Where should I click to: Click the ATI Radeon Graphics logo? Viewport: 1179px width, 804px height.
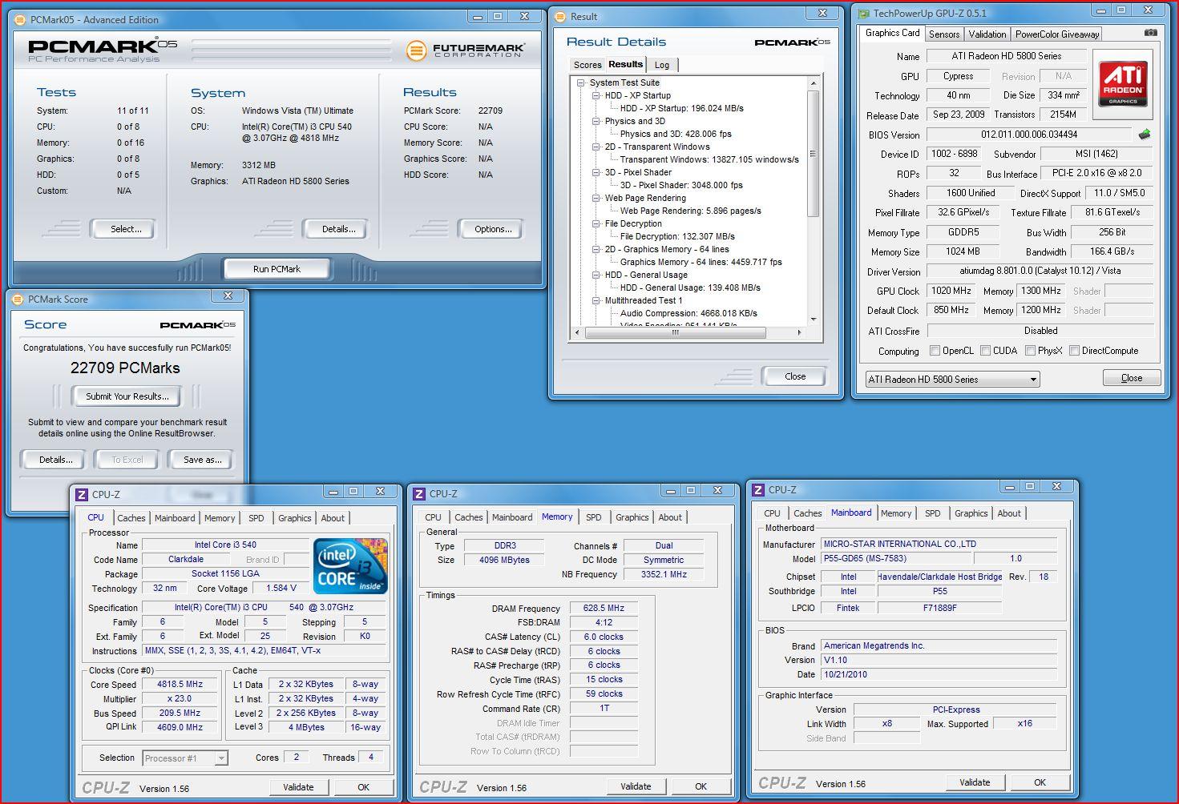tap(1122, 83)
